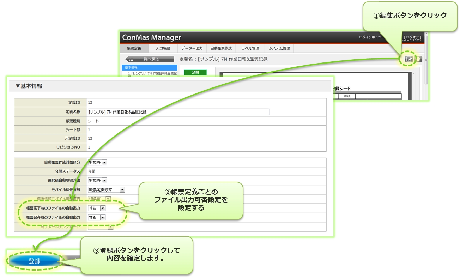The height and width of the screenshot is (278, 460).
Task: Click the 定義名称 text input field
Action: tap(178, 112)
